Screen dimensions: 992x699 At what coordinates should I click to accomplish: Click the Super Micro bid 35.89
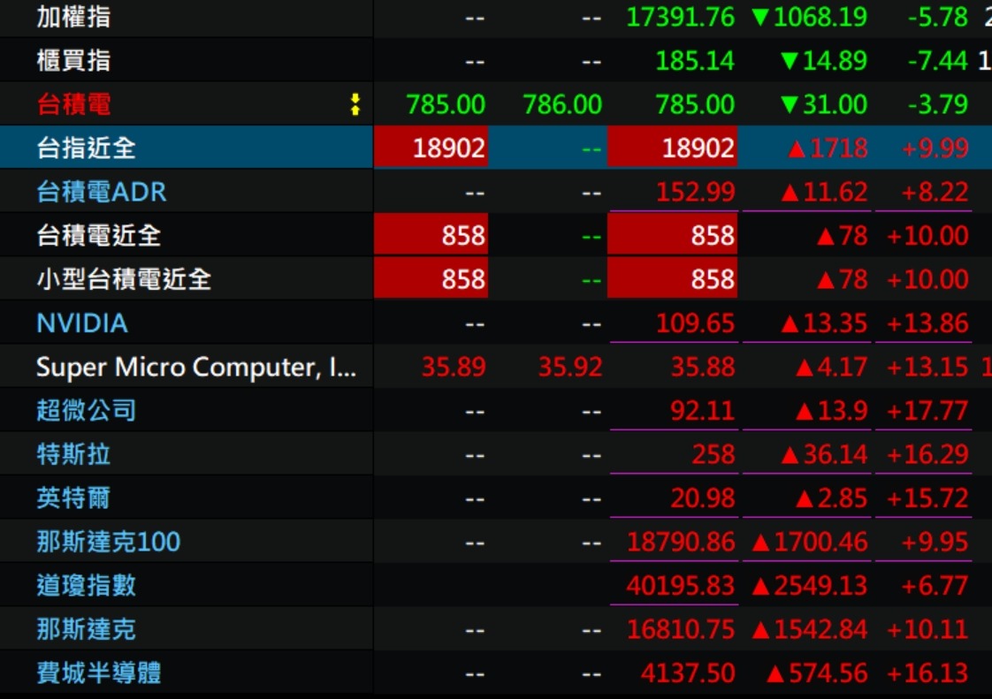453,367
